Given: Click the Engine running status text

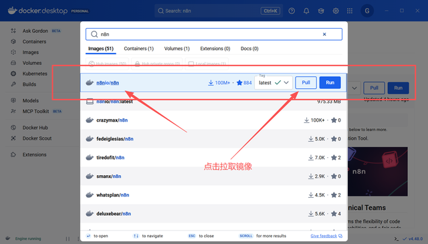Looking at the screenshot, I should (28, 239).
